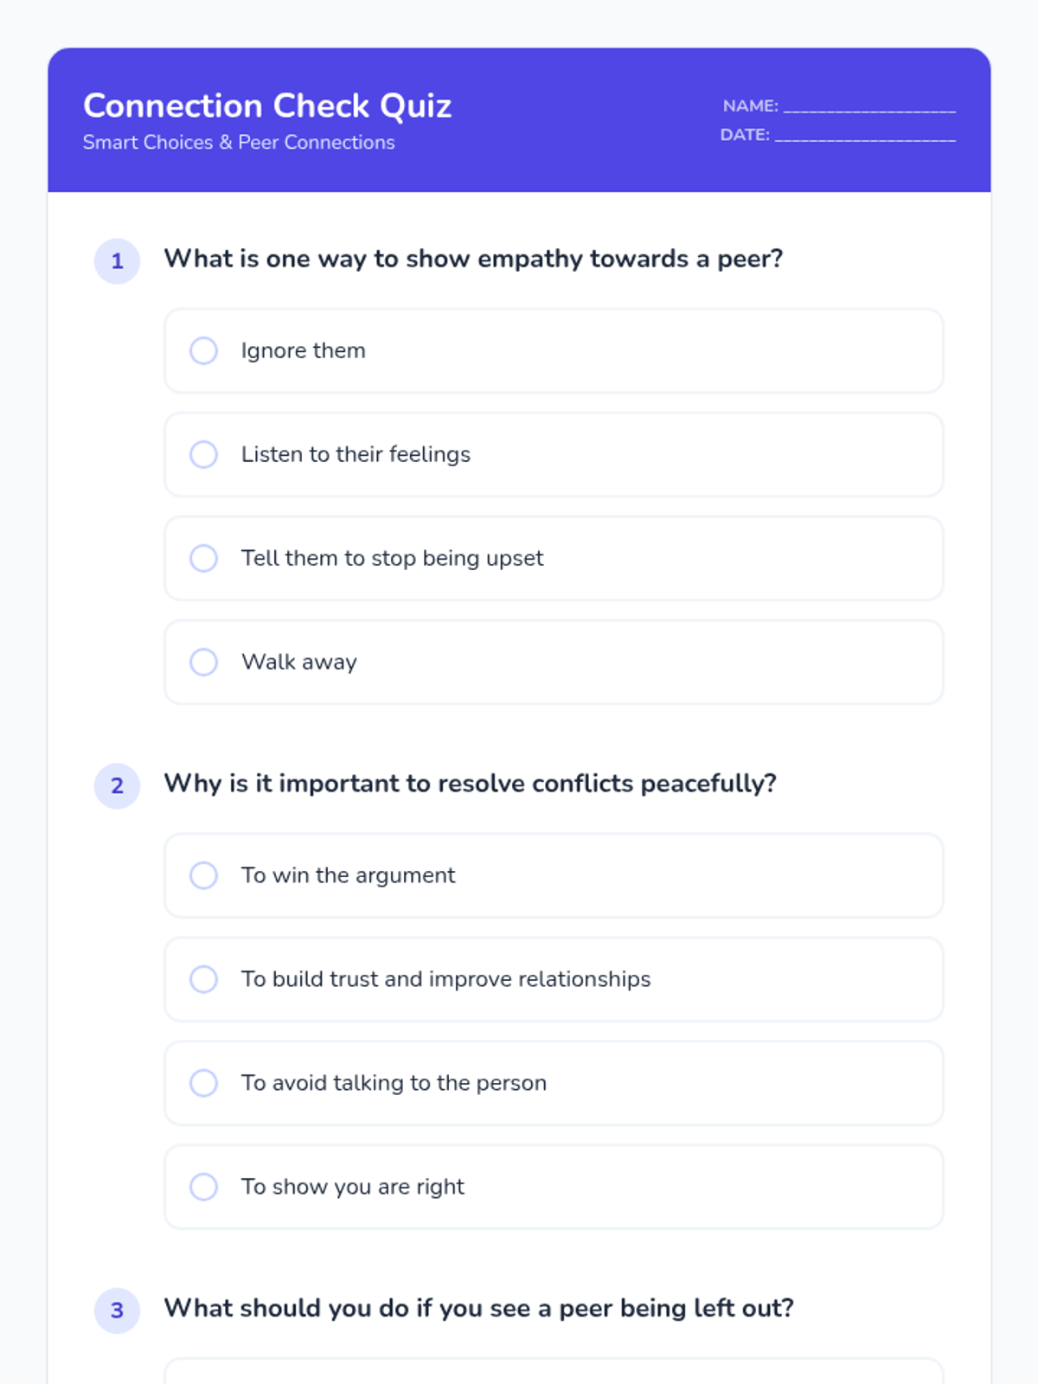Click the DATE blank line field

pos(865,135)
